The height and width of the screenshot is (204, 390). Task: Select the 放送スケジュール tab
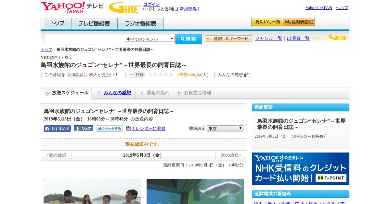[66, 93]
